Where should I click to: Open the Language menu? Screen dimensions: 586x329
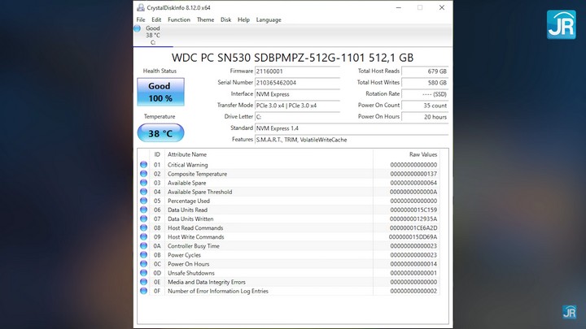click(x=269, y=19)
